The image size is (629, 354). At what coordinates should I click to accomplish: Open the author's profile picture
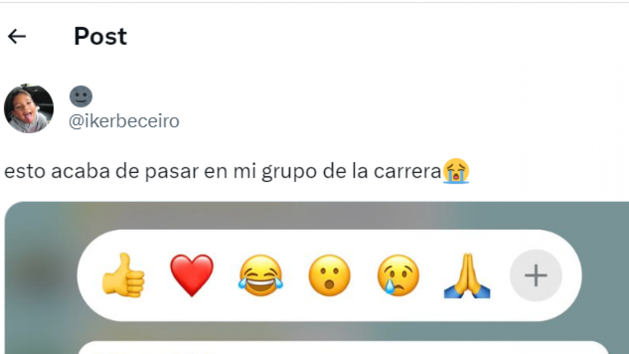(x=29, y=109)
